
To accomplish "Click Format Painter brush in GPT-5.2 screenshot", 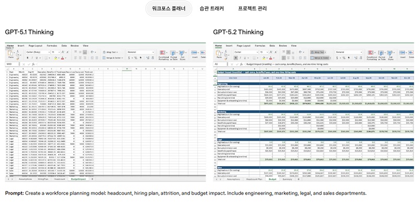I will [x=226, y=59].
